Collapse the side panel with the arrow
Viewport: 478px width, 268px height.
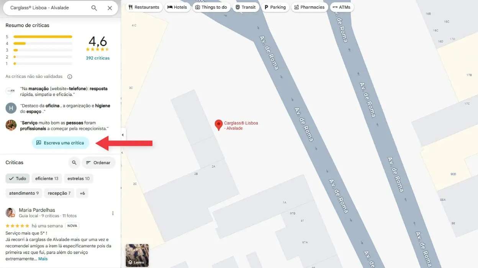pyautogui.click(x=123, y=134)
